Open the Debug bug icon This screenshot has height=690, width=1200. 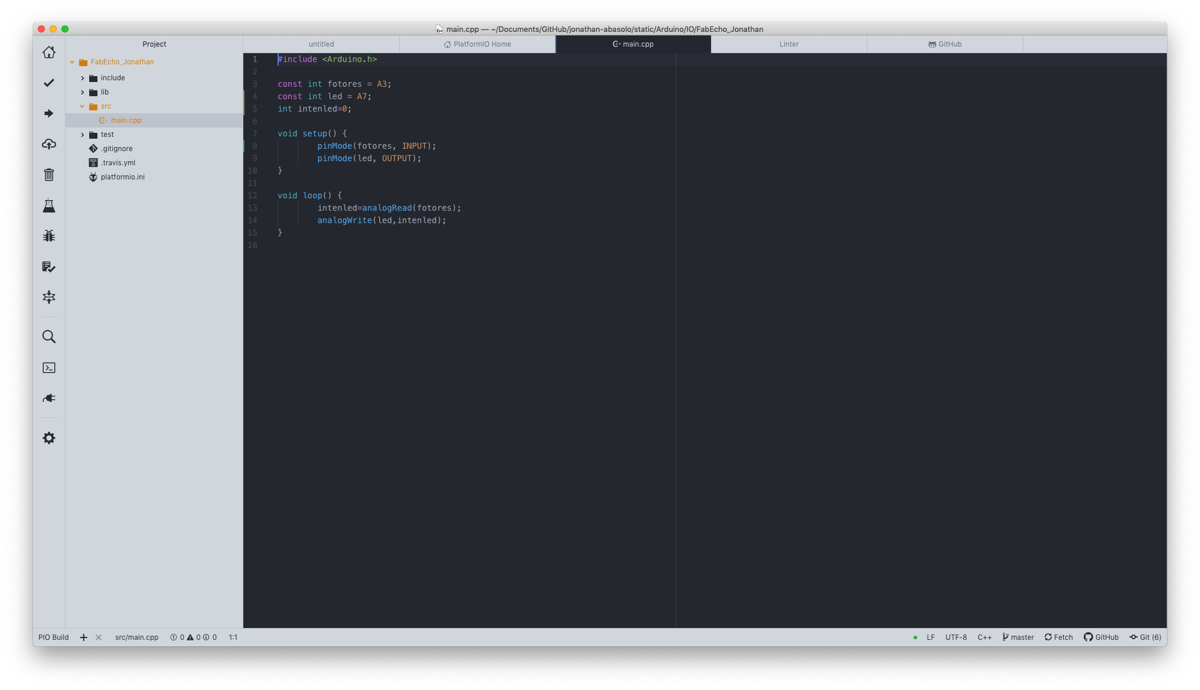(x=49, y=236)
